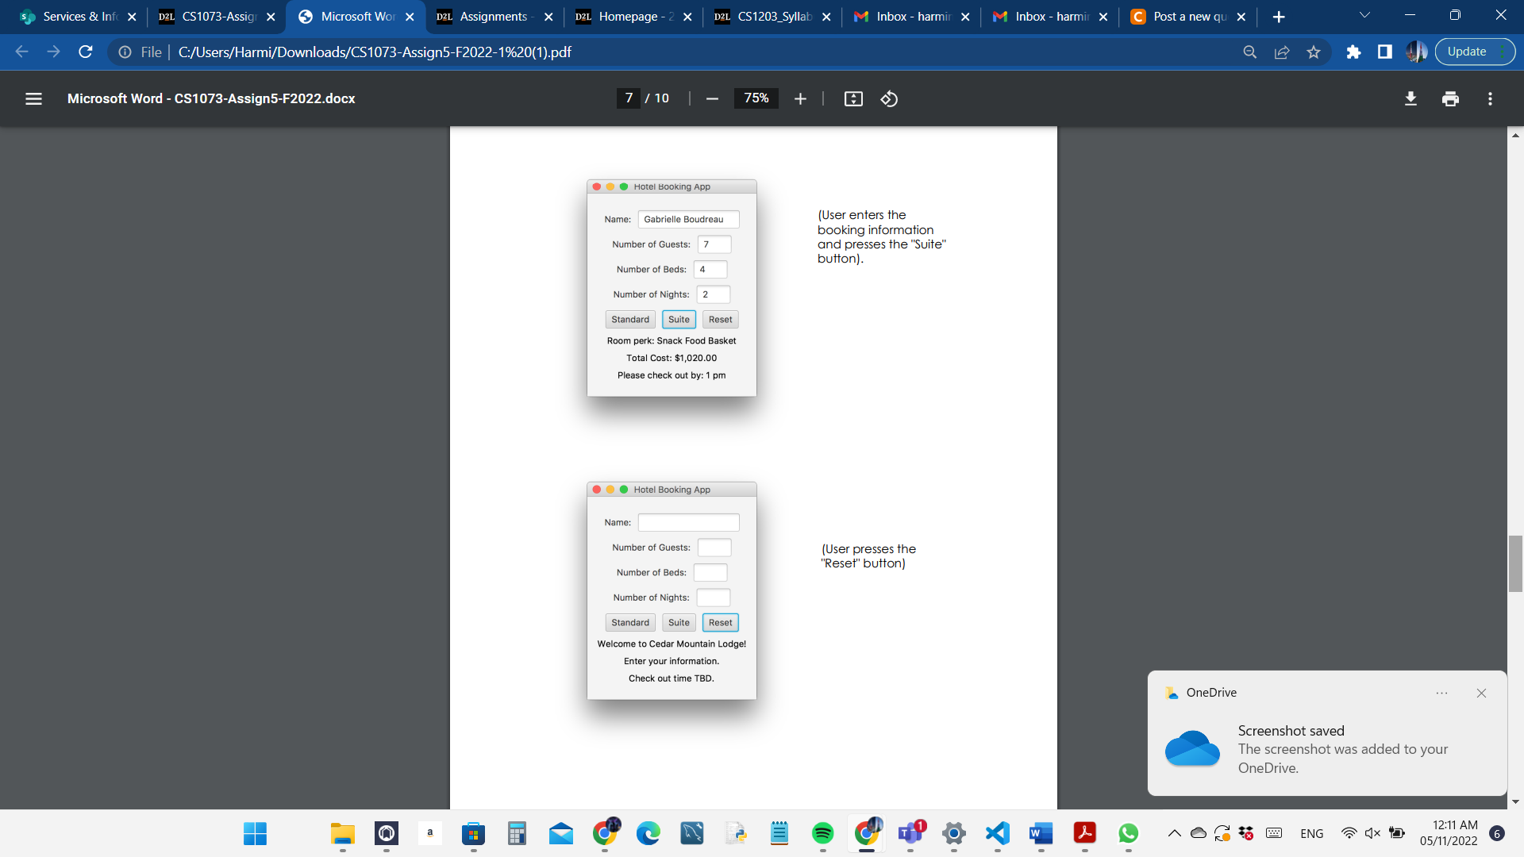The height and width of the screenshot is (857, 1524).
Task: Rotate the document with the rotate icon
Action: [x=889, y=98]
